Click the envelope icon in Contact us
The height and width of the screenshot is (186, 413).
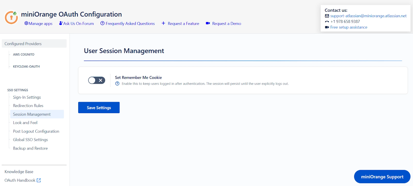[327, 16]
